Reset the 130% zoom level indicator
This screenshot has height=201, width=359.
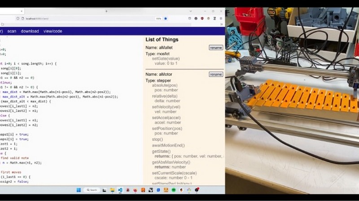(x=158, y=18)
